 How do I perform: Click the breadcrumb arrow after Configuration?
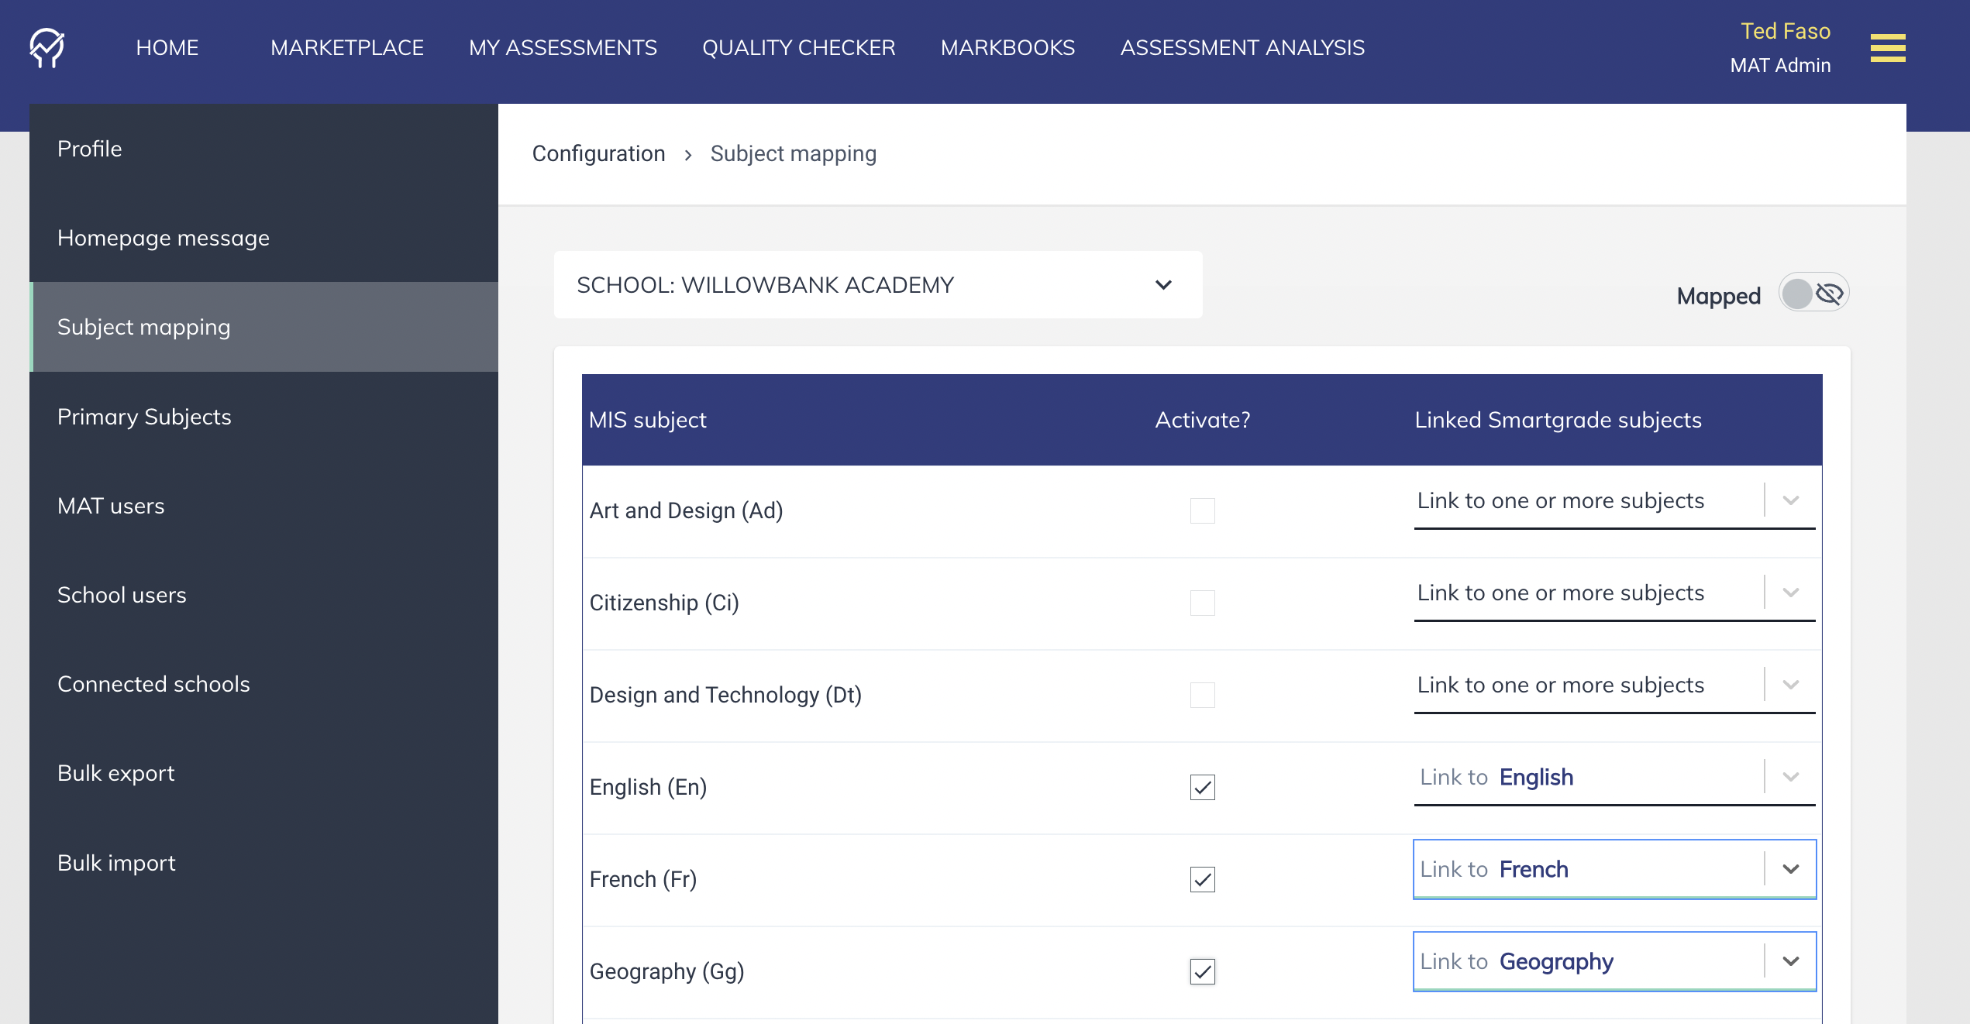[x=687, y=155]
